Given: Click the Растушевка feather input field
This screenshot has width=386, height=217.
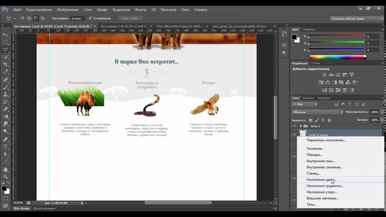Looking at the screenshot, I should (77, 18).
